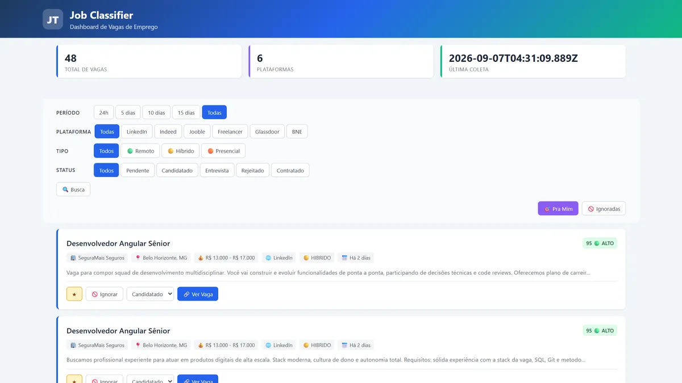The width and height of the screenshot is (682, 383).
Task: Click the magnifier icon in Busca
Action: (65, 190)
